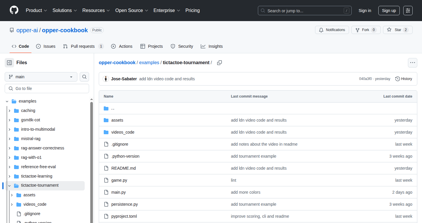Open the command palette settings icon in the header
Image resolution: width=422 pixels, height=223 pixels.
[408, 11]
